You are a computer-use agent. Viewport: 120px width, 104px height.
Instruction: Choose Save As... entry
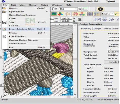[26, 26]
